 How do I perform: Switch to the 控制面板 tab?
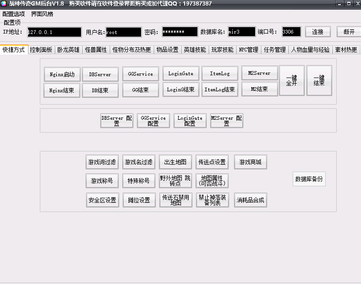[x=41, y=50]
